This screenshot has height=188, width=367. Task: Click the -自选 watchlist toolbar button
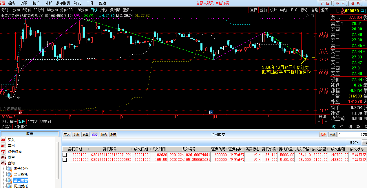[x=314, y=10]
